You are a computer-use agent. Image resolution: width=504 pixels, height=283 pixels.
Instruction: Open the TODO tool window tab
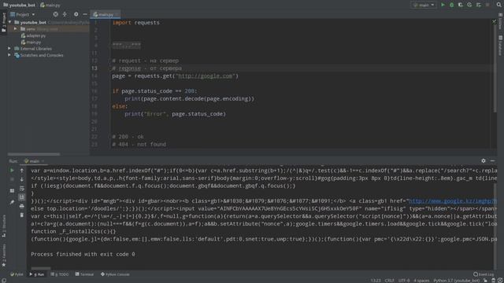(60, 274)
